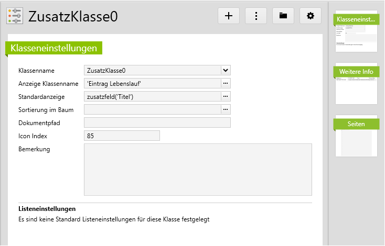
Task: Open editor for Anzeige Klassenname ellipsis
Action: (226, 83)
